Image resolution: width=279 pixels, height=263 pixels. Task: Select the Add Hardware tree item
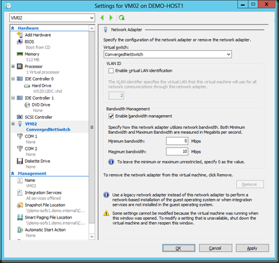tap(38, 35)
